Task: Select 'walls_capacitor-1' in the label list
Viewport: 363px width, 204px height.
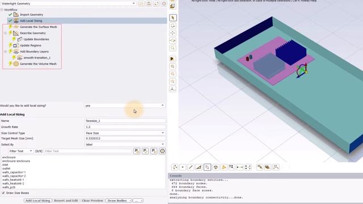Action: 14,172
